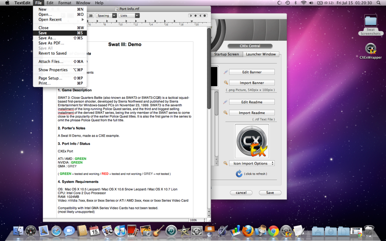Choose Print… in File menu
This screenshot has width=386, height=241.
point(60,83)
